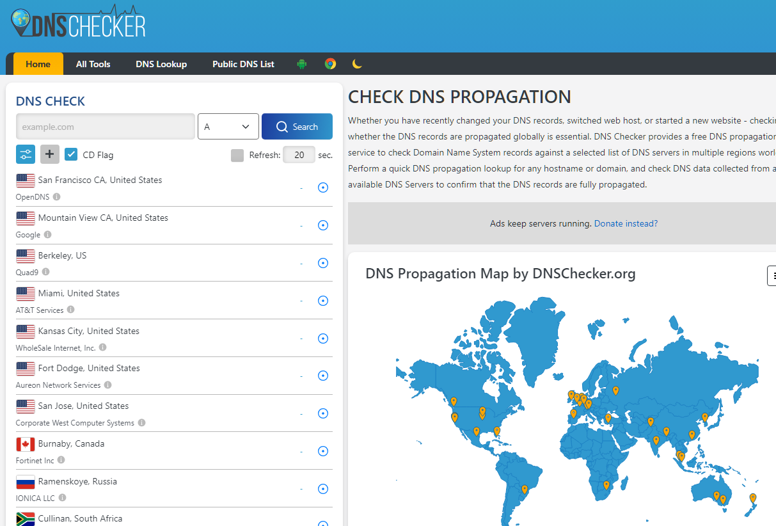Open the Android app icon link
Screen dimensions: 776x526
click(302, 64)
